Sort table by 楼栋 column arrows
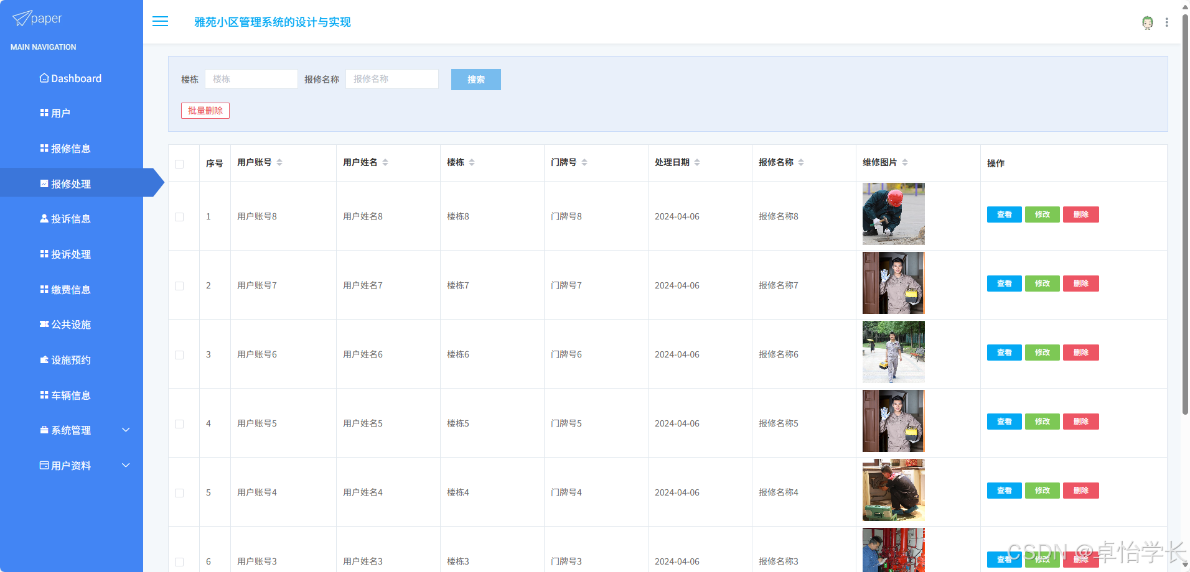Image resolution: width=1190 pixels, height=572 pixels. (x=472, y=162)
